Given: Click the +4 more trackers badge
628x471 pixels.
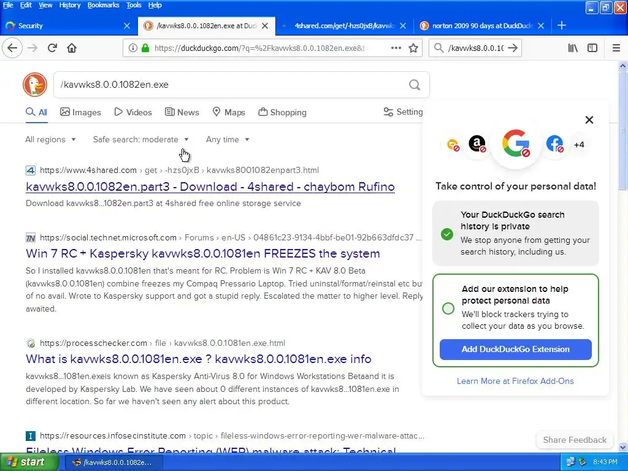Looking at the screenshot, I should point(579,145).
